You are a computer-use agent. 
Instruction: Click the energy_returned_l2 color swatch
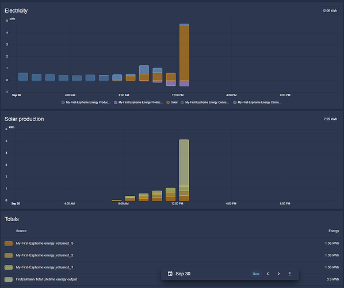coord(9,256)
